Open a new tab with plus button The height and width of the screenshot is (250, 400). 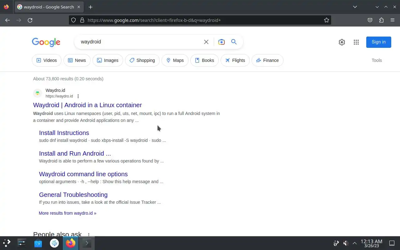[90, 7]
